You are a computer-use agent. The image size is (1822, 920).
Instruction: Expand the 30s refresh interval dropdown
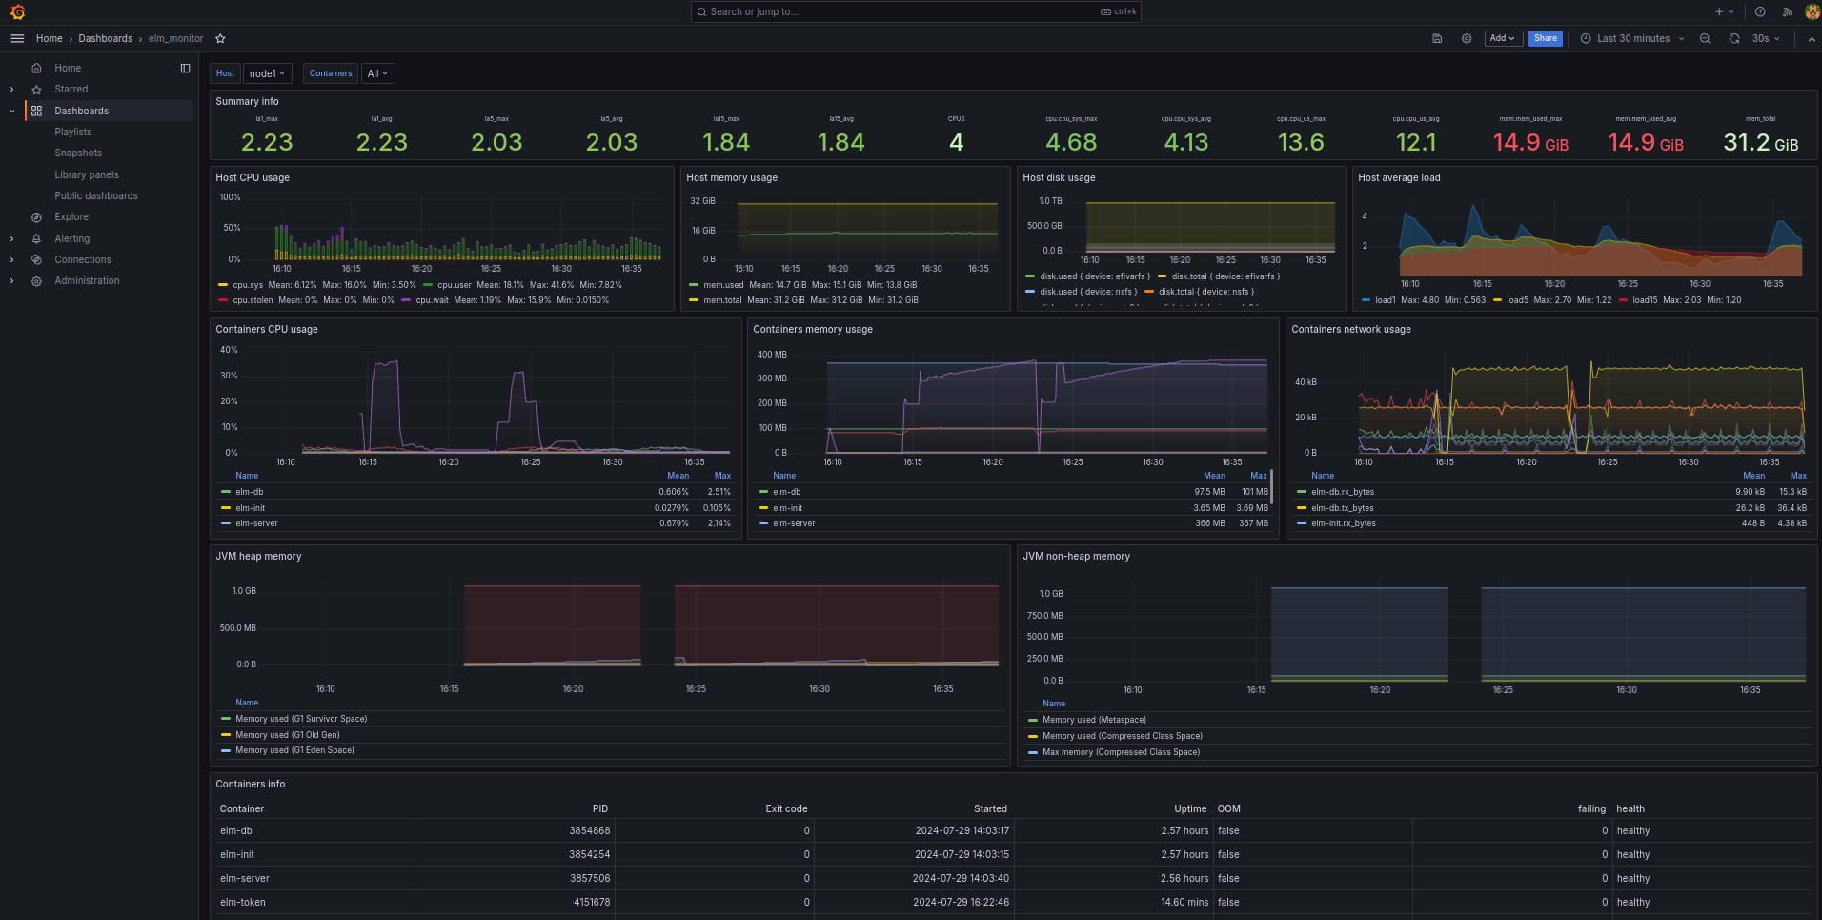point(1766,39)
